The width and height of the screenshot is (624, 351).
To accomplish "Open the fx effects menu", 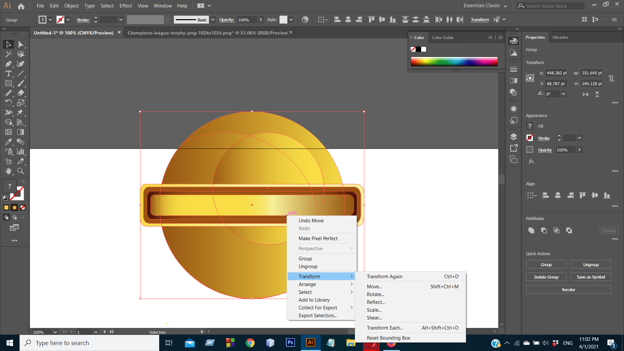I will (x=531, y=162).
